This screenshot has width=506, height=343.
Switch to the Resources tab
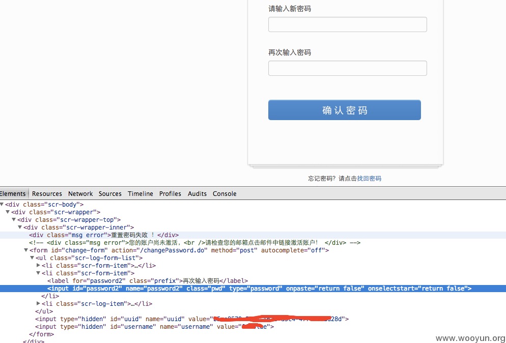tap(47, 193)
